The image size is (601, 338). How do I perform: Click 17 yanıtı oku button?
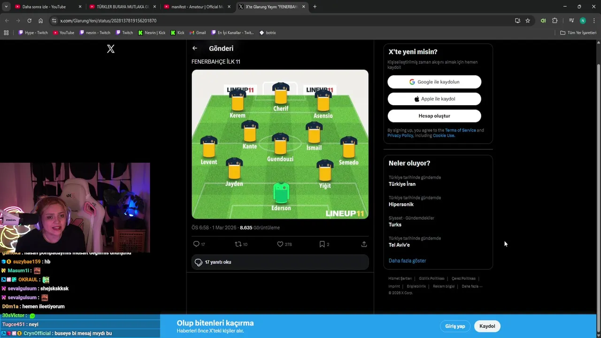280,262
